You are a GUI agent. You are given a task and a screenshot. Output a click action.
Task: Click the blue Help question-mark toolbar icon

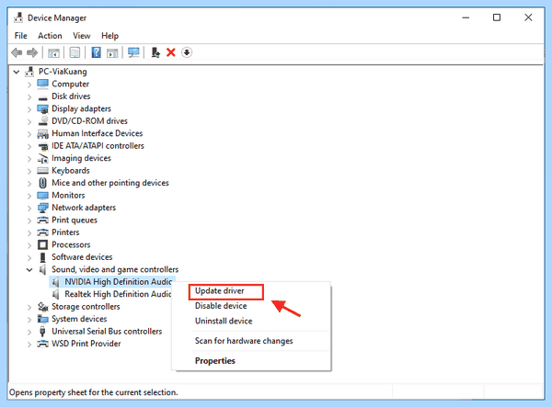(96, 52)
